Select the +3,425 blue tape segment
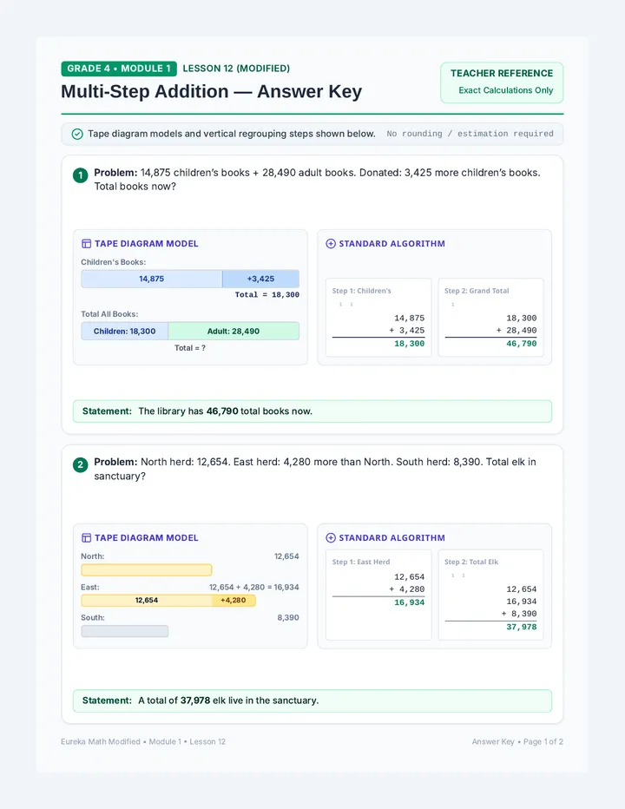 click(x=260, y=279)
